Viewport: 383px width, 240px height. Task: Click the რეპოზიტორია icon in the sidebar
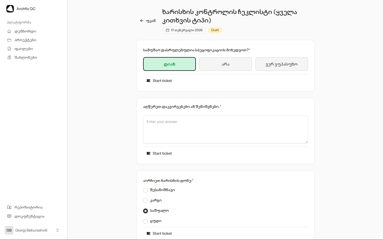(9, 207)
